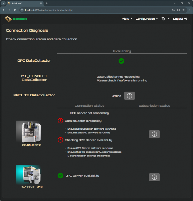Click the red alert icon for Checking OPC Server availability

pyautogui.click(x=60, y=140)
